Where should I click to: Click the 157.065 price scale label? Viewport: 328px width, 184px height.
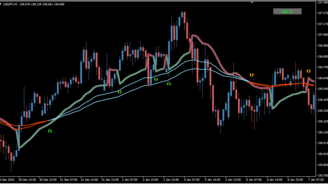pos(322,35)
